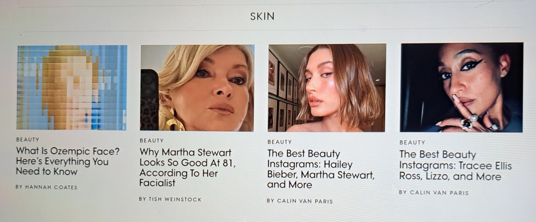Open 'Best Beauty Instagrams: Tracee Ellis Ross' headline
Viewport: 536px width, 222px height.
coord(455,165)
